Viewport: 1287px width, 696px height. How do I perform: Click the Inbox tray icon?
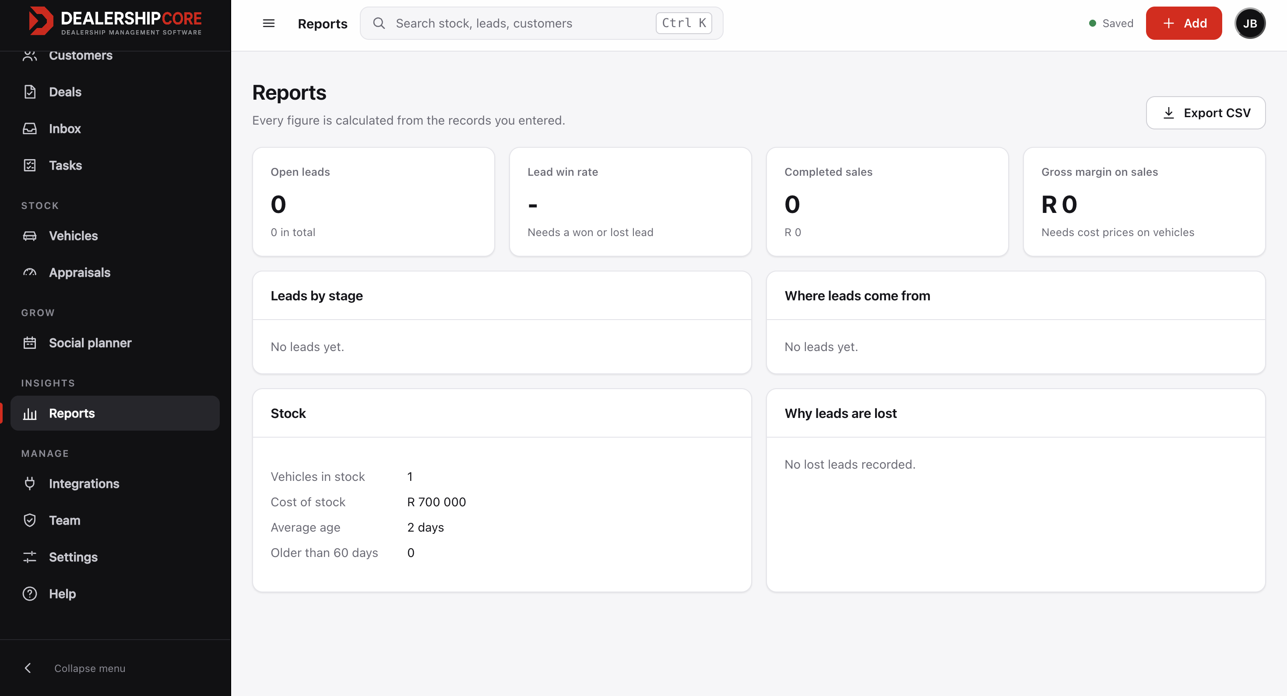pyautogui.click(x=30, y=129)
